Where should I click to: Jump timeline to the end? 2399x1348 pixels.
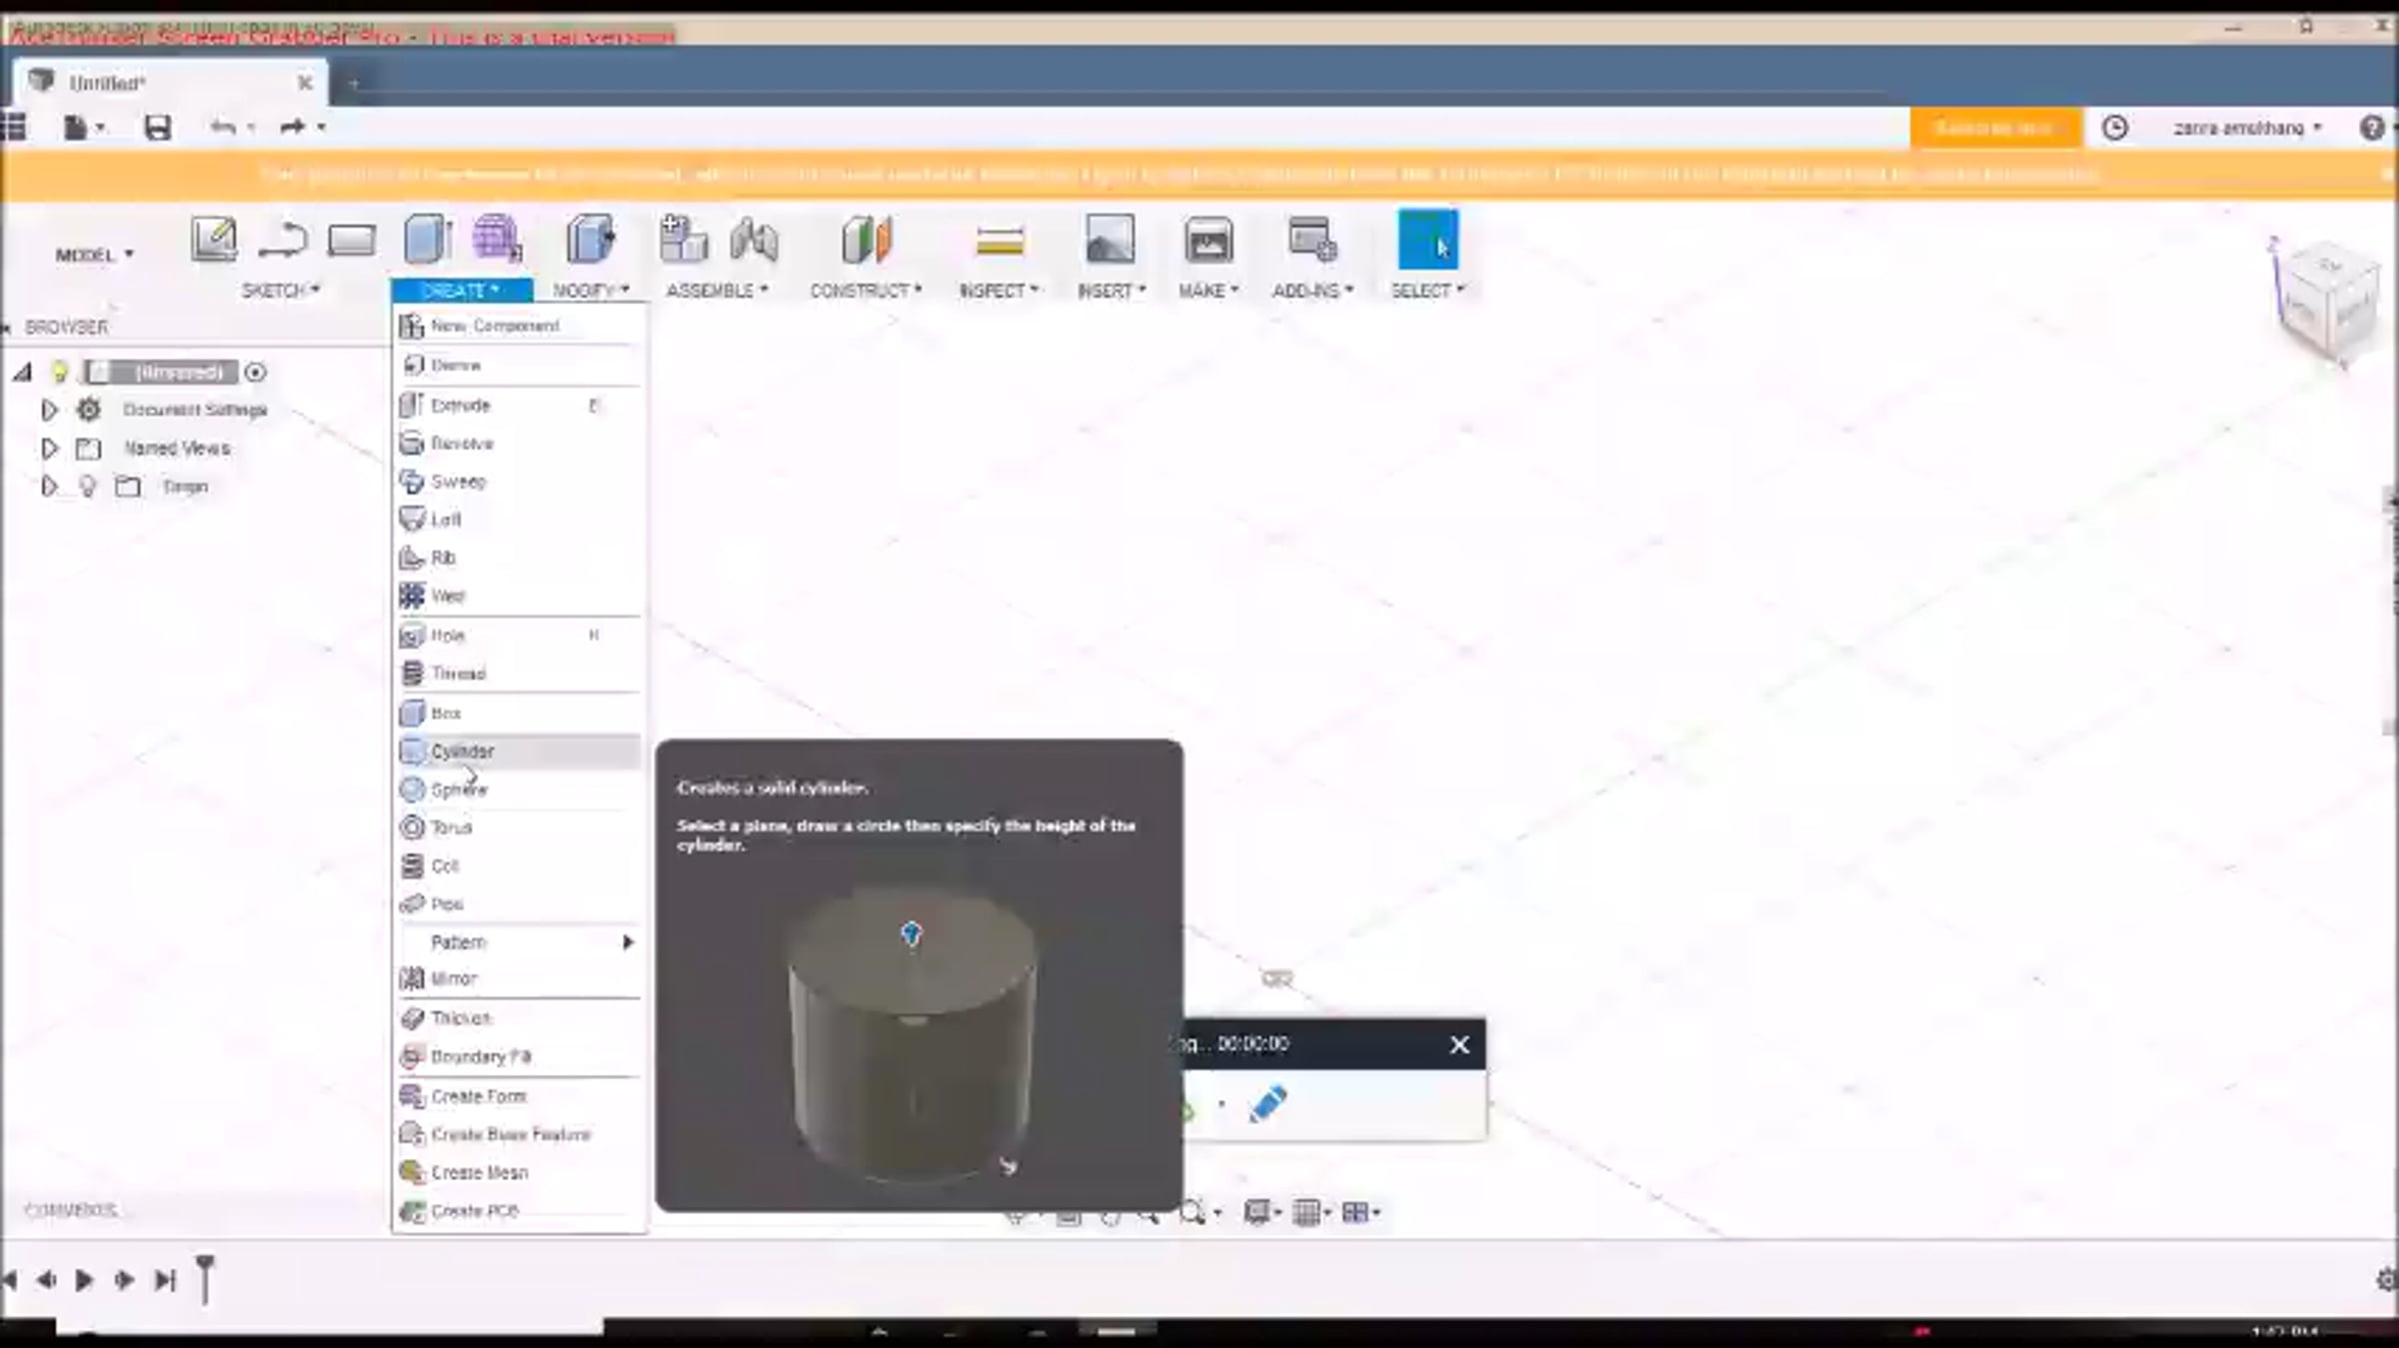(x=165, y=1280)
